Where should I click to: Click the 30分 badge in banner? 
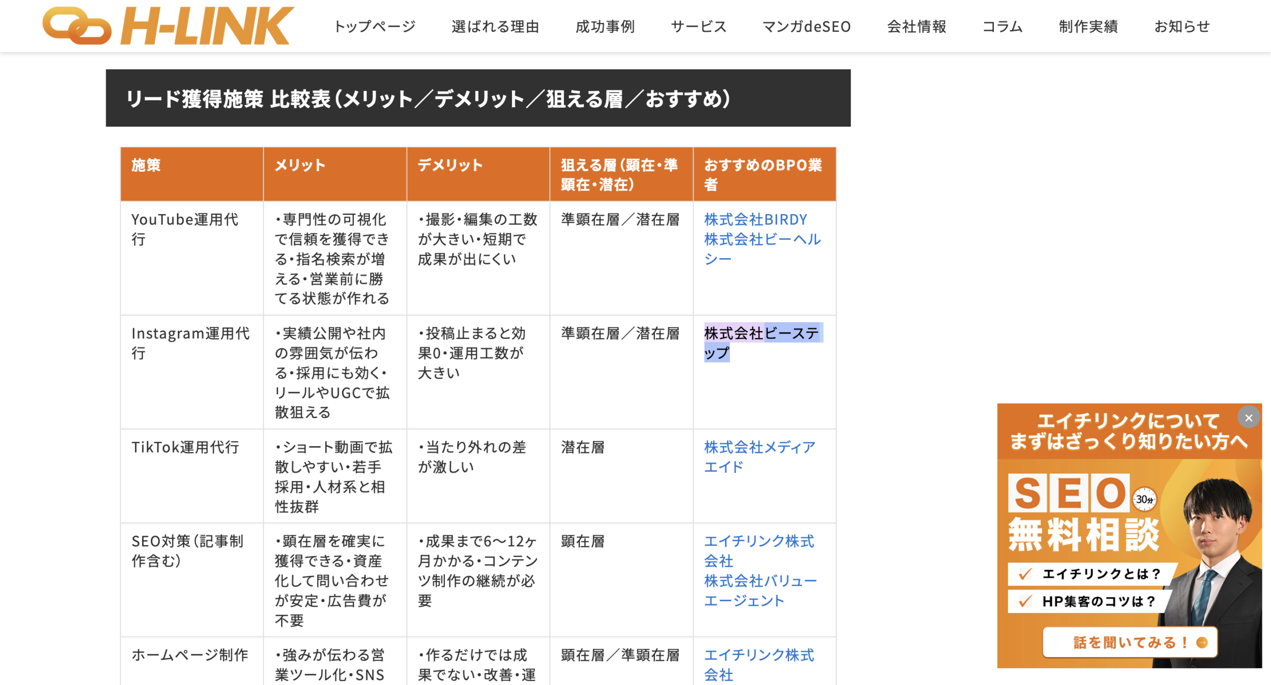click(x=1144, y=499)
